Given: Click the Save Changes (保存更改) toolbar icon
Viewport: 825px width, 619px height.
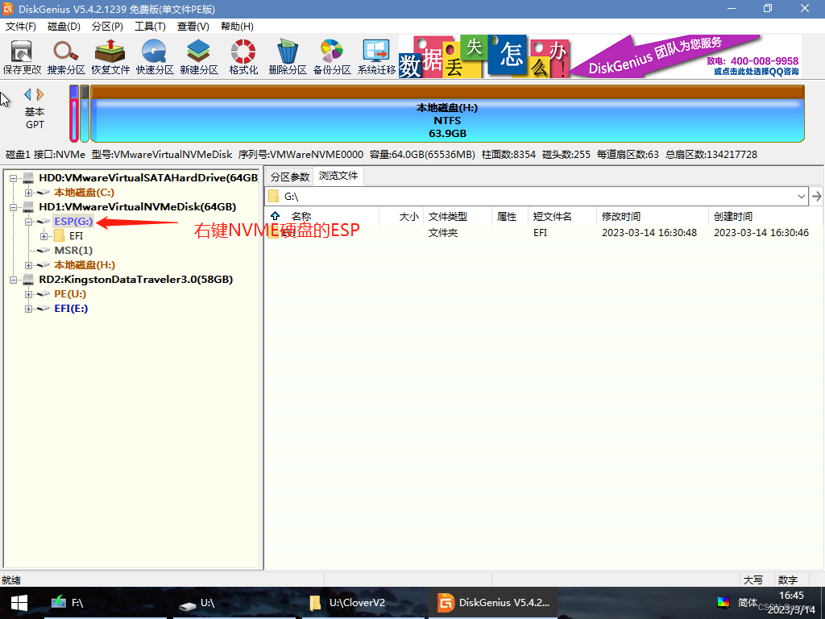Looking at the screenshot, I should pos(22,57).
